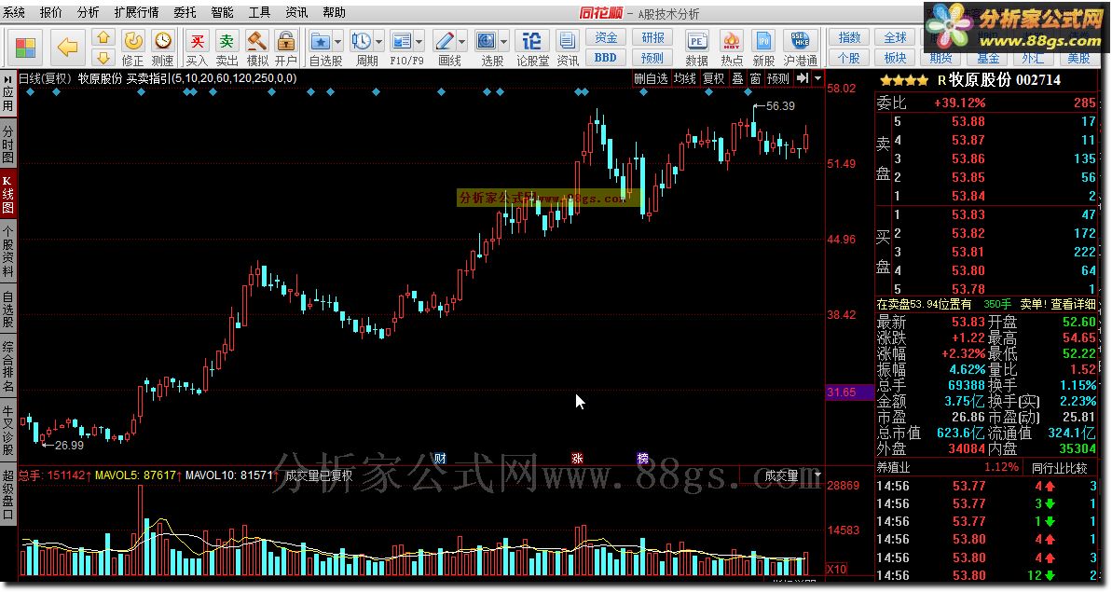Toggle 窗 window option
Viewport: 1112px width, 592px height.
tap(755, 78)
